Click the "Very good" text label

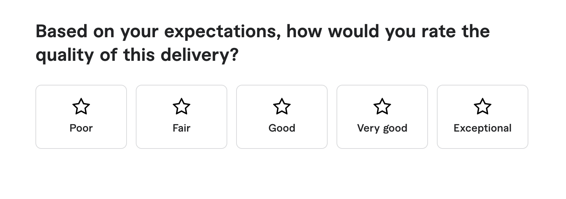[x=382, y=128]
